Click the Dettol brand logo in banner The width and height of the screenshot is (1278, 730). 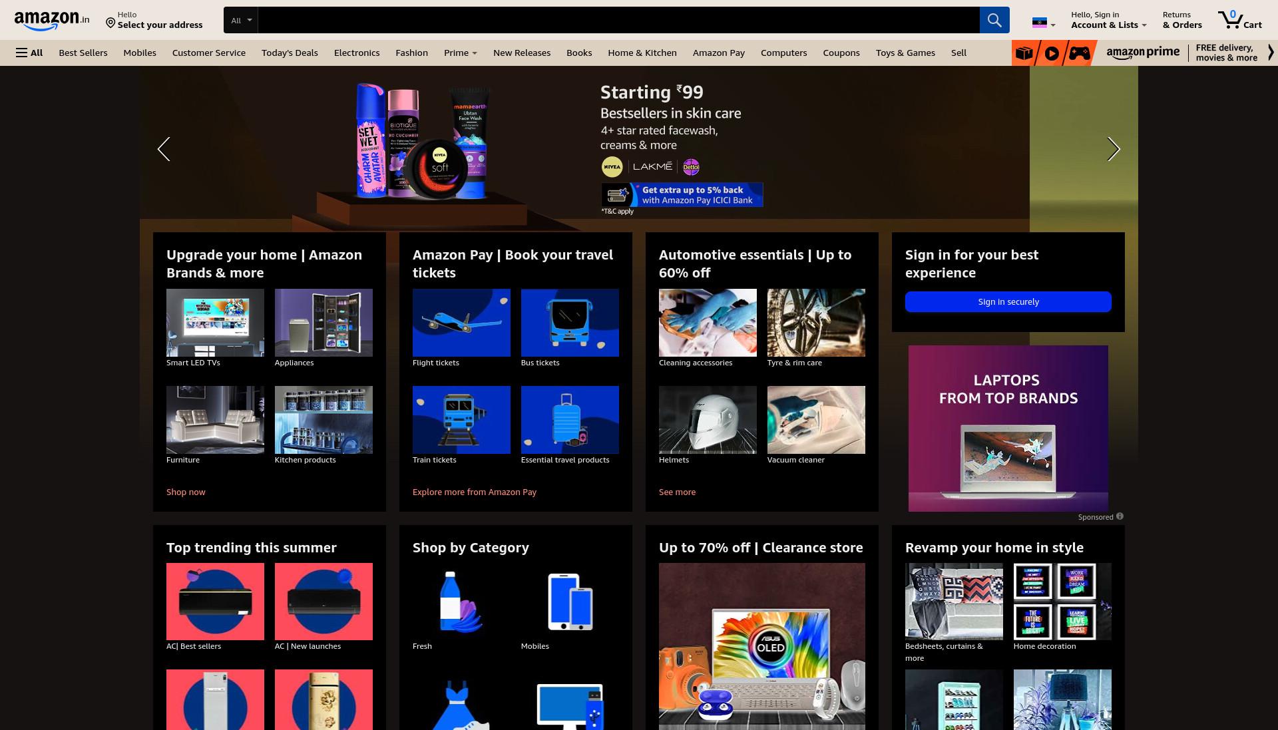[691, 167]
